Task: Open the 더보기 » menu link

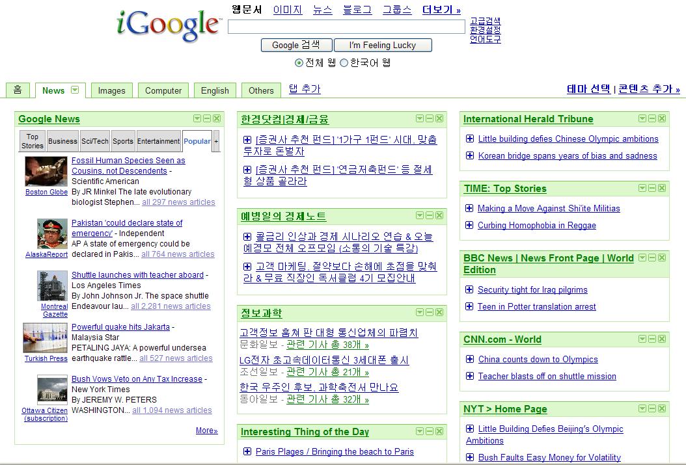Action: click(x=441, y=10)
